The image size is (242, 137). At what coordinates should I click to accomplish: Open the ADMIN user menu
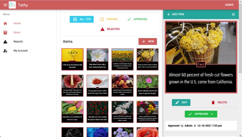(x=229, y=5)
